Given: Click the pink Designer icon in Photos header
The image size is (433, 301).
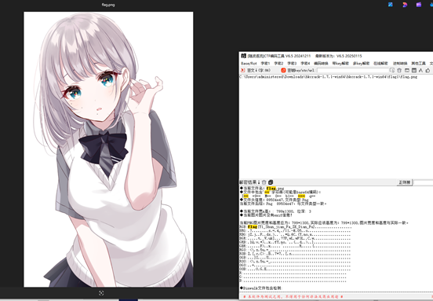Looking at the screenshot, I should 405,5.
